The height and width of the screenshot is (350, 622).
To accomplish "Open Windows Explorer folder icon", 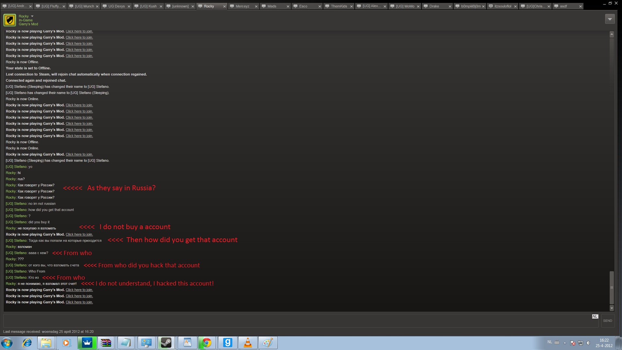I will (x=46, y=343).
